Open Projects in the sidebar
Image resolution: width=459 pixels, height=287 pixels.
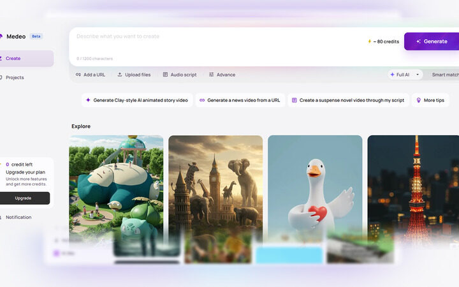(15, 77)
